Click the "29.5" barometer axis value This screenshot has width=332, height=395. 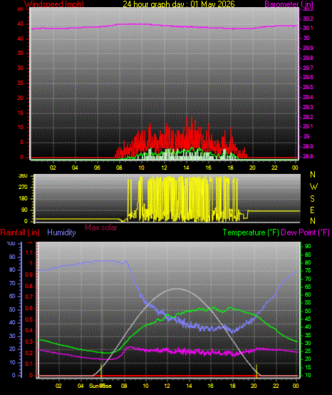(x=308, y=87)
